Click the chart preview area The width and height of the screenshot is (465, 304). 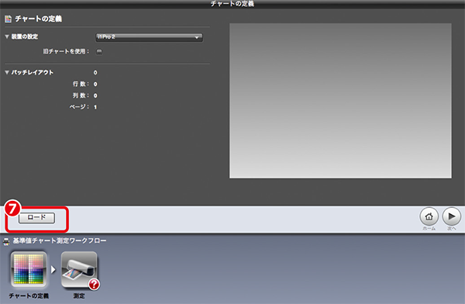pyautogui.click(x=340, y=101)
